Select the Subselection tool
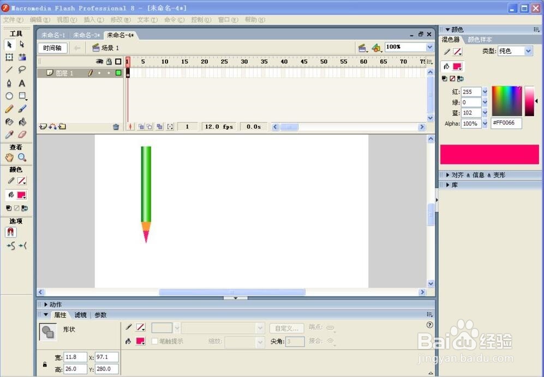 point(22,44)
